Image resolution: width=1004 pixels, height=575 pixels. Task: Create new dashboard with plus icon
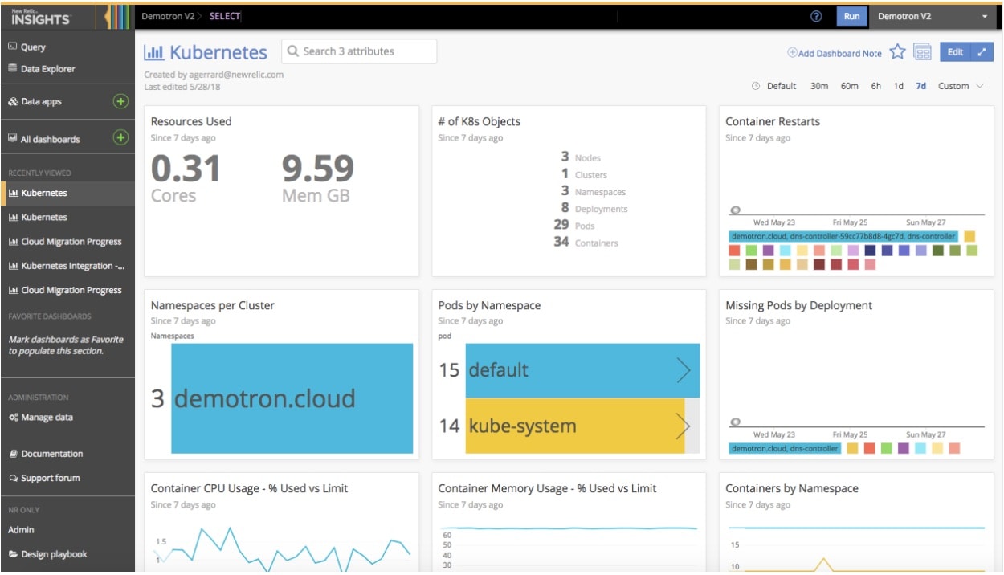tap(120, 137)
